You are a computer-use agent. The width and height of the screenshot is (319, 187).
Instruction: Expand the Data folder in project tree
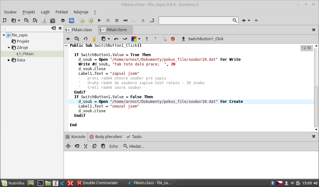click(x=9, y=60)
